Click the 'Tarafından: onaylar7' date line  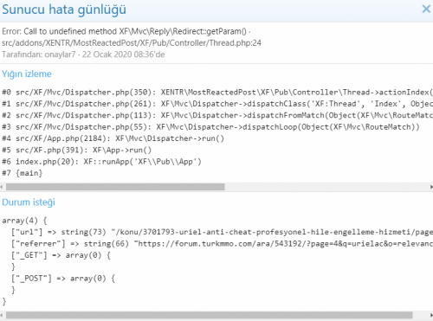tap(83, 55)
